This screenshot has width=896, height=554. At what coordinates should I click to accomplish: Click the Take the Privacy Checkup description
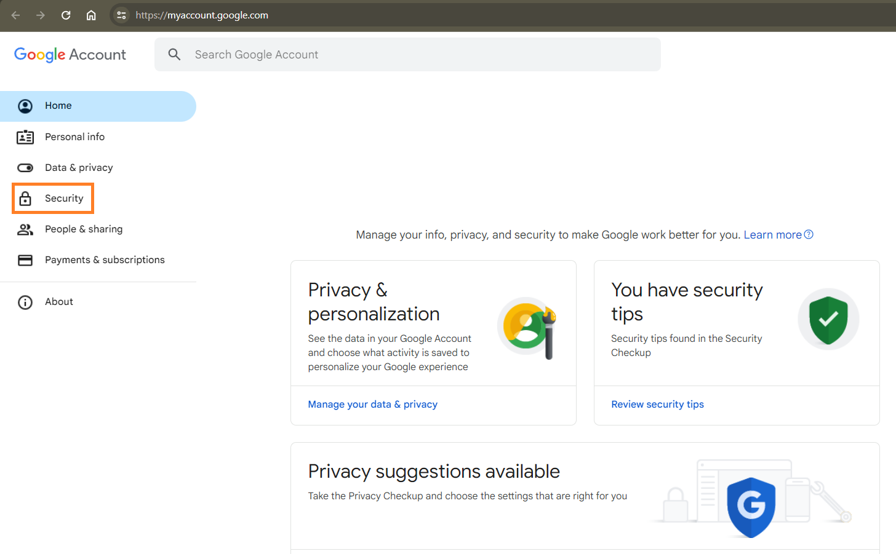tap(468, 496)
